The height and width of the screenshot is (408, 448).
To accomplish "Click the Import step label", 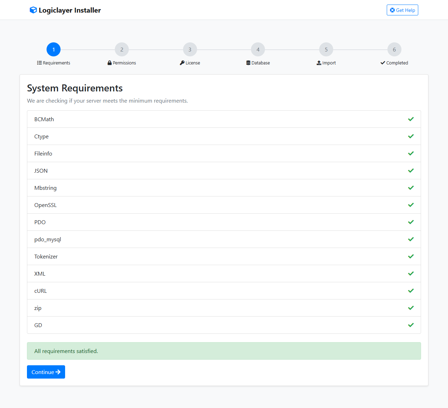I will point(326,63).
